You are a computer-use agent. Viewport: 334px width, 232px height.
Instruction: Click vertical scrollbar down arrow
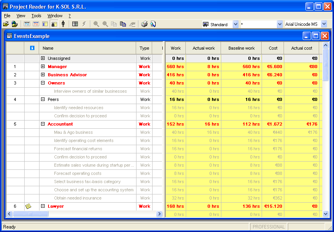[326, 214]
